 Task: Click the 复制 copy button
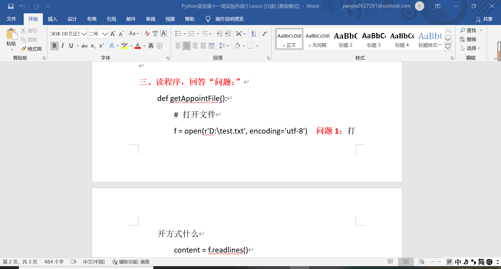[29, 40]
